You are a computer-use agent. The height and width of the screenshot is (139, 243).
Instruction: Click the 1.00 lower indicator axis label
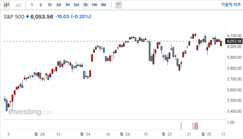pyautogui.click(x=231, y=122)
